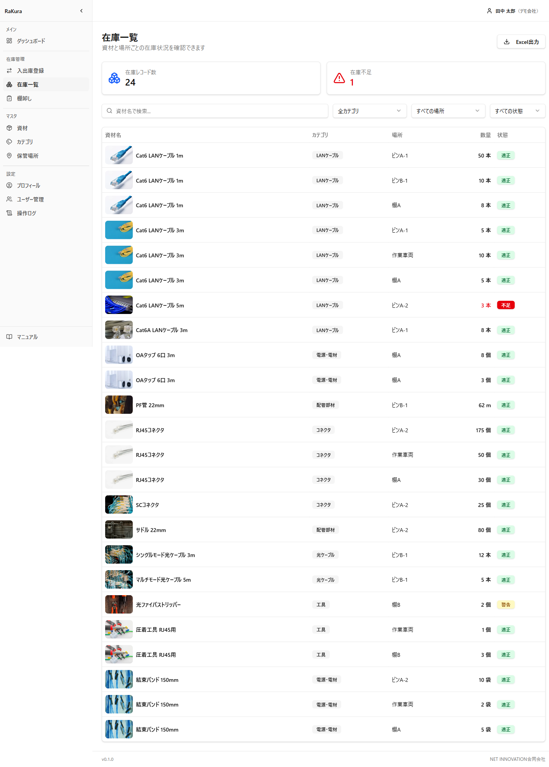Click the 配管部材 tag on PF管 row
549x767 pixels.
tap(326, 405)
